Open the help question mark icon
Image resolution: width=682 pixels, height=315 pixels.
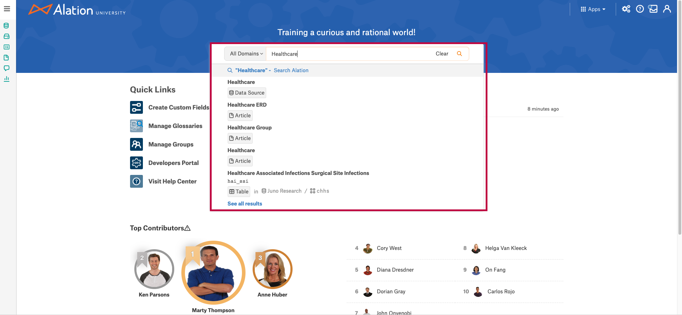640,9
